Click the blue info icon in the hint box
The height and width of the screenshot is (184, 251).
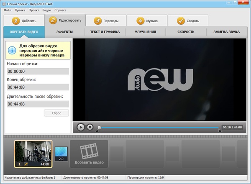[x=12, y=50]
